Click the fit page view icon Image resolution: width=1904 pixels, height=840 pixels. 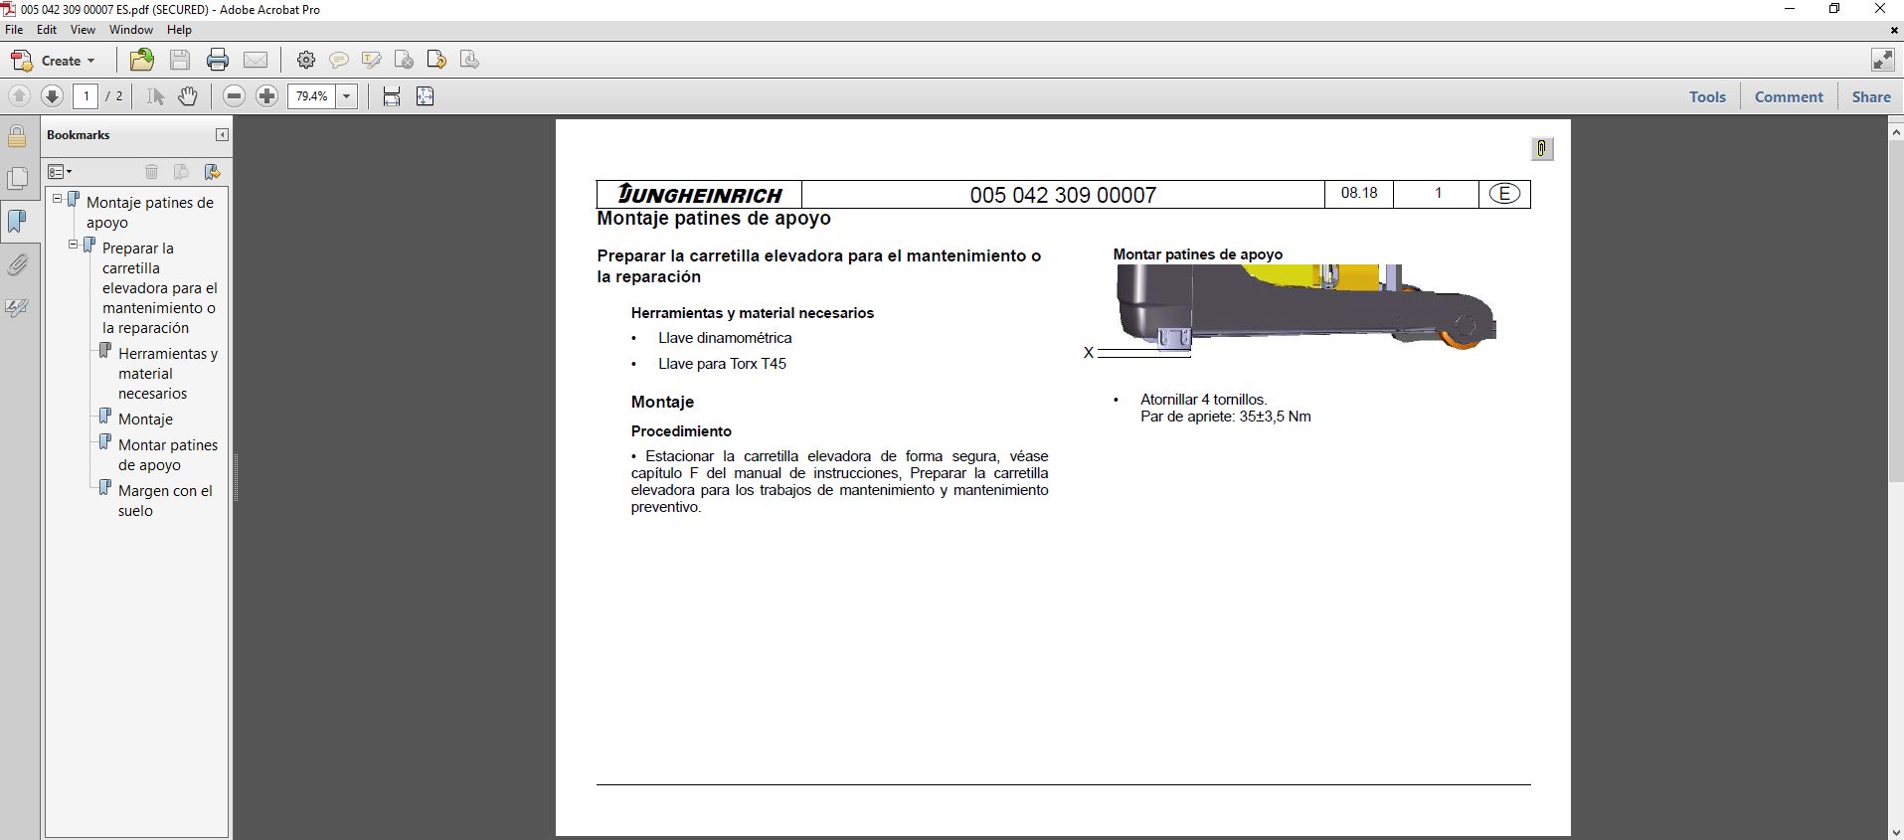tap(426, 96)
